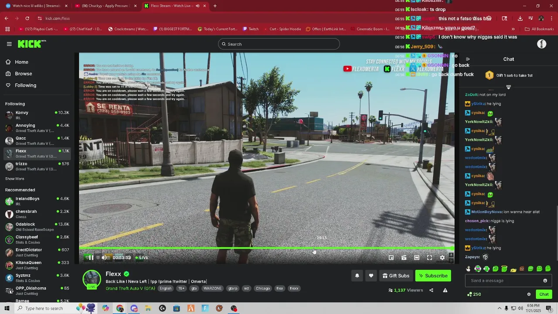Open Browse in the sidebar
558x314 pixels.
pyautogui.click(x=23, y=74)
